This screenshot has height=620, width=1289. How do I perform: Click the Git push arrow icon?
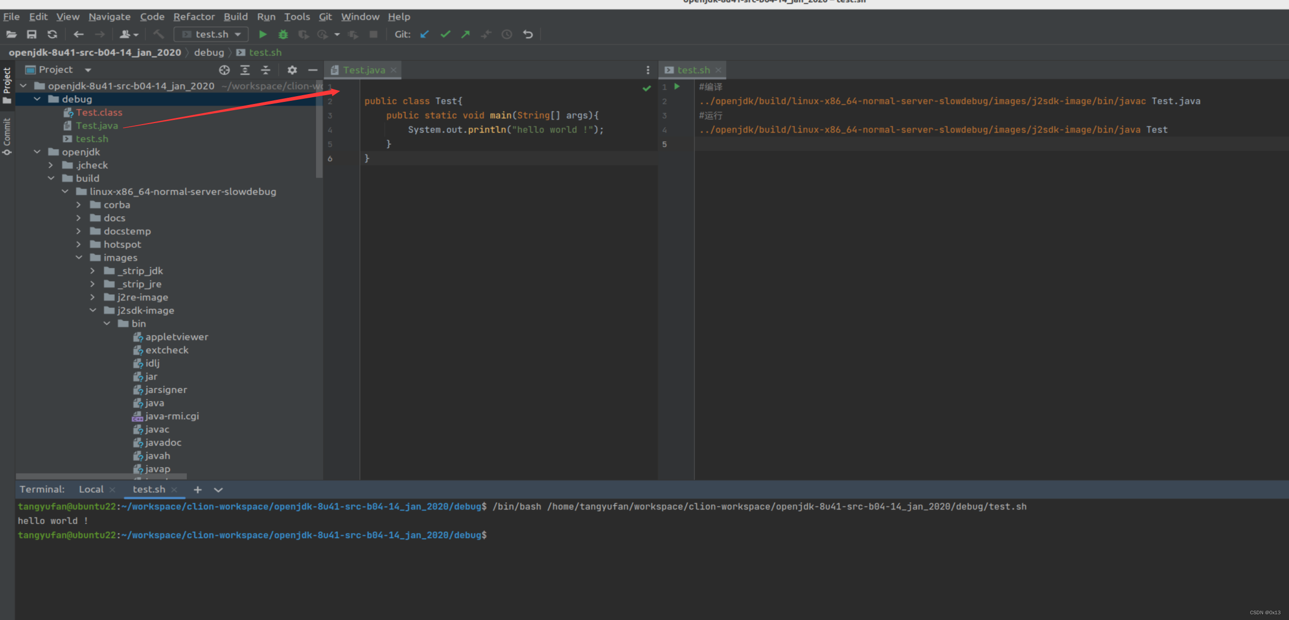click(x=465, y=35)
